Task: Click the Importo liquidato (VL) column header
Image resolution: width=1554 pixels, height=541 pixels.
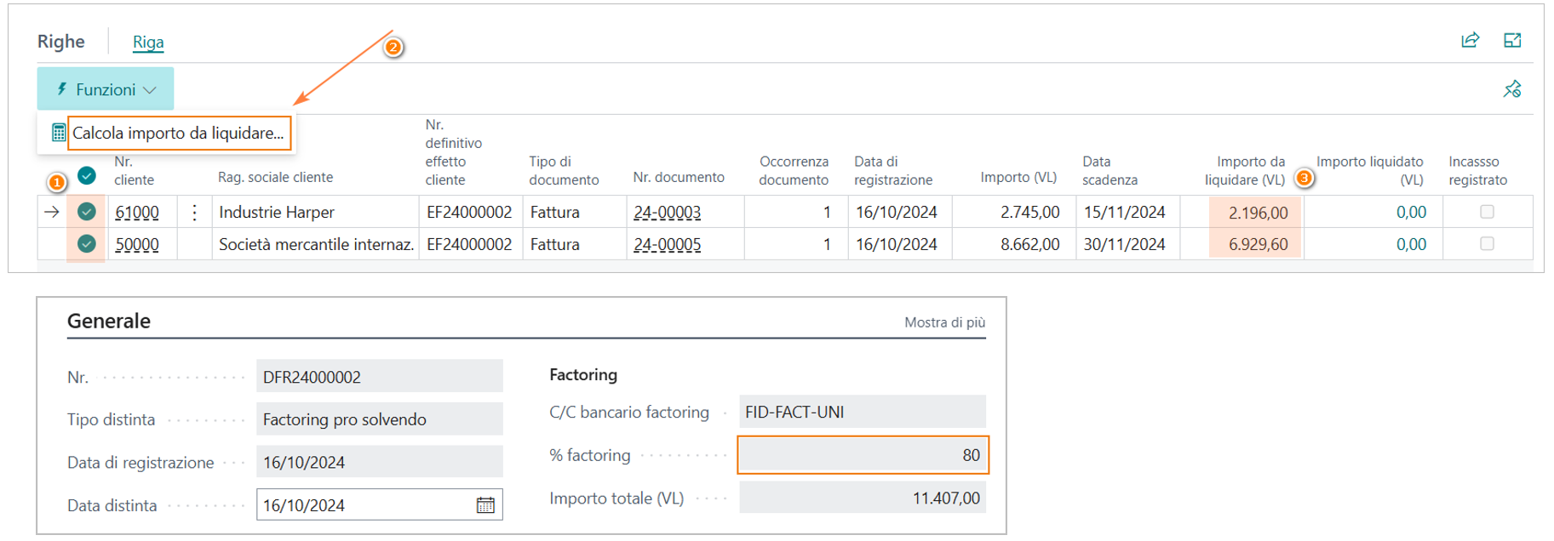Action: pos(1369,170)
